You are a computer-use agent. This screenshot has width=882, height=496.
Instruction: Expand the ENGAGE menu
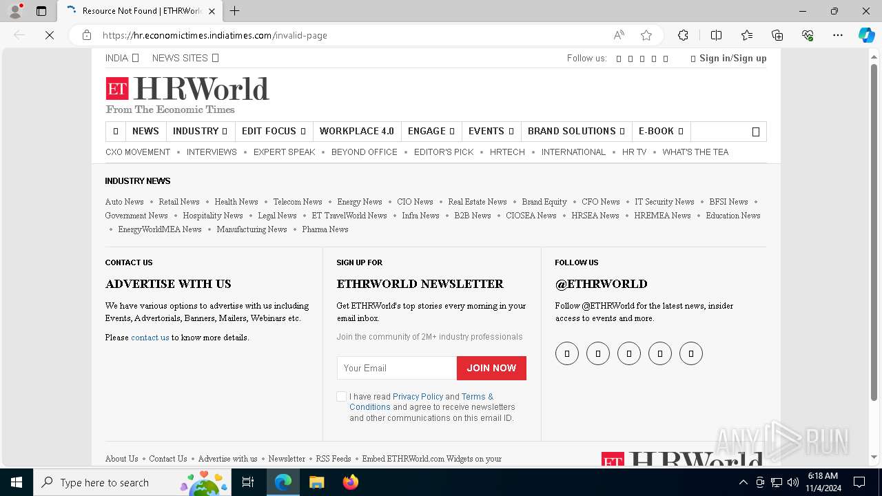click(x=431, y=131)
